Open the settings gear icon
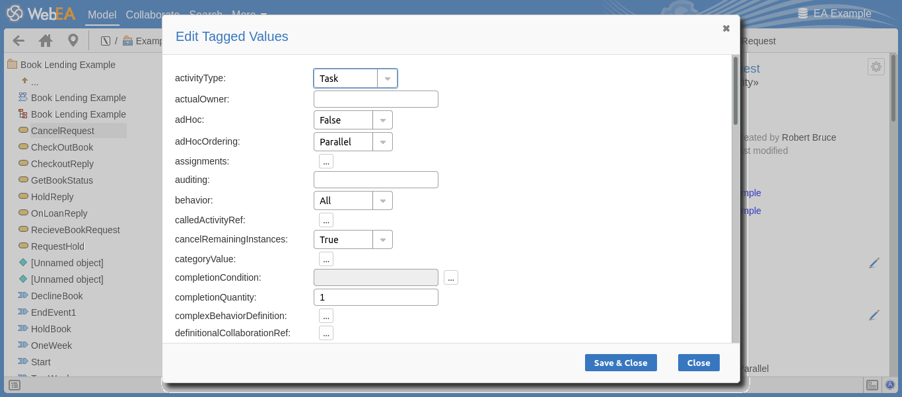The width and height of the screenshot is (902, 397). (876, 67)
